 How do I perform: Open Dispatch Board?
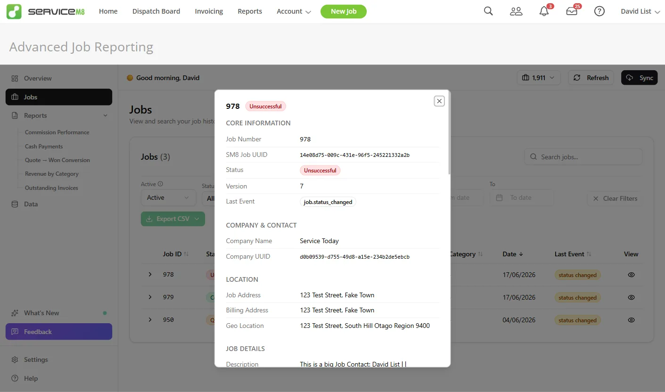coord(156,11)
